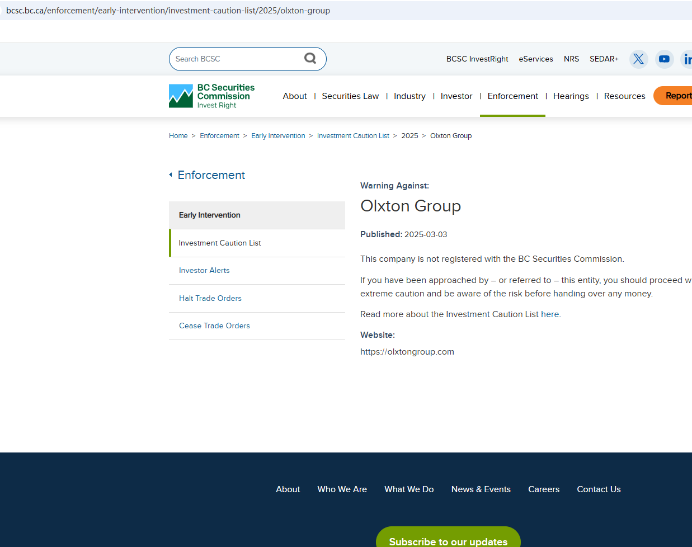Open the Investor menu

(x=456, y=96)
